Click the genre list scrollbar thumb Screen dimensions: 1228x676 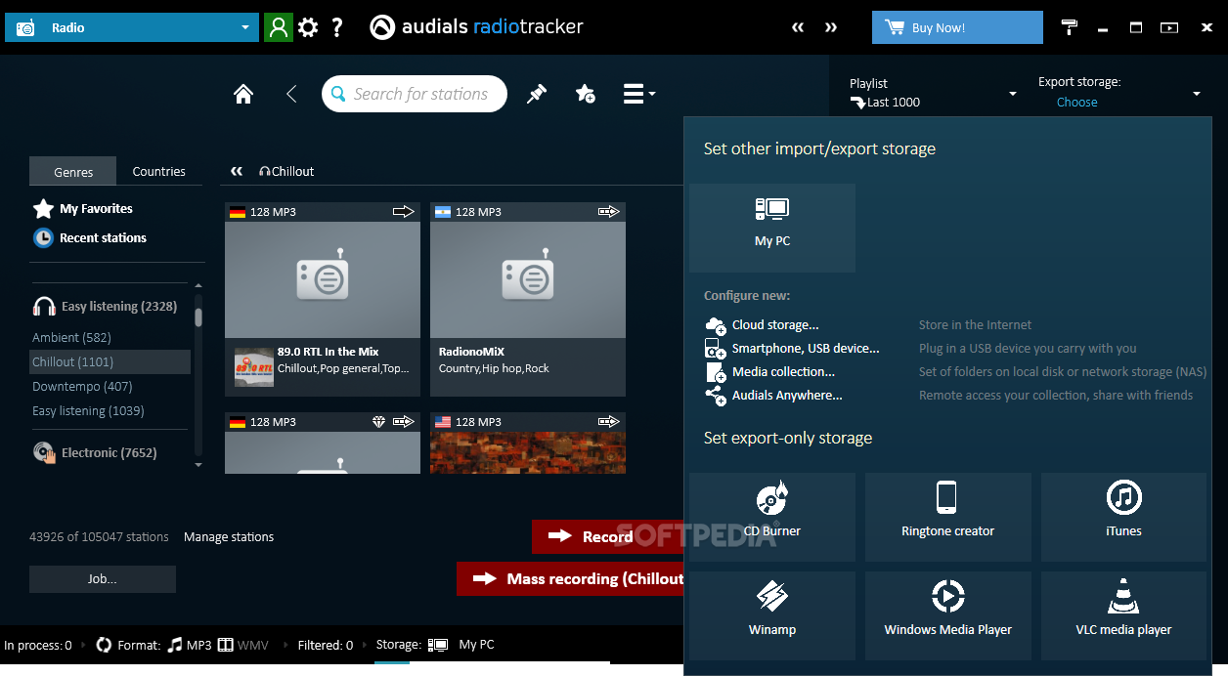click(198, 317)
